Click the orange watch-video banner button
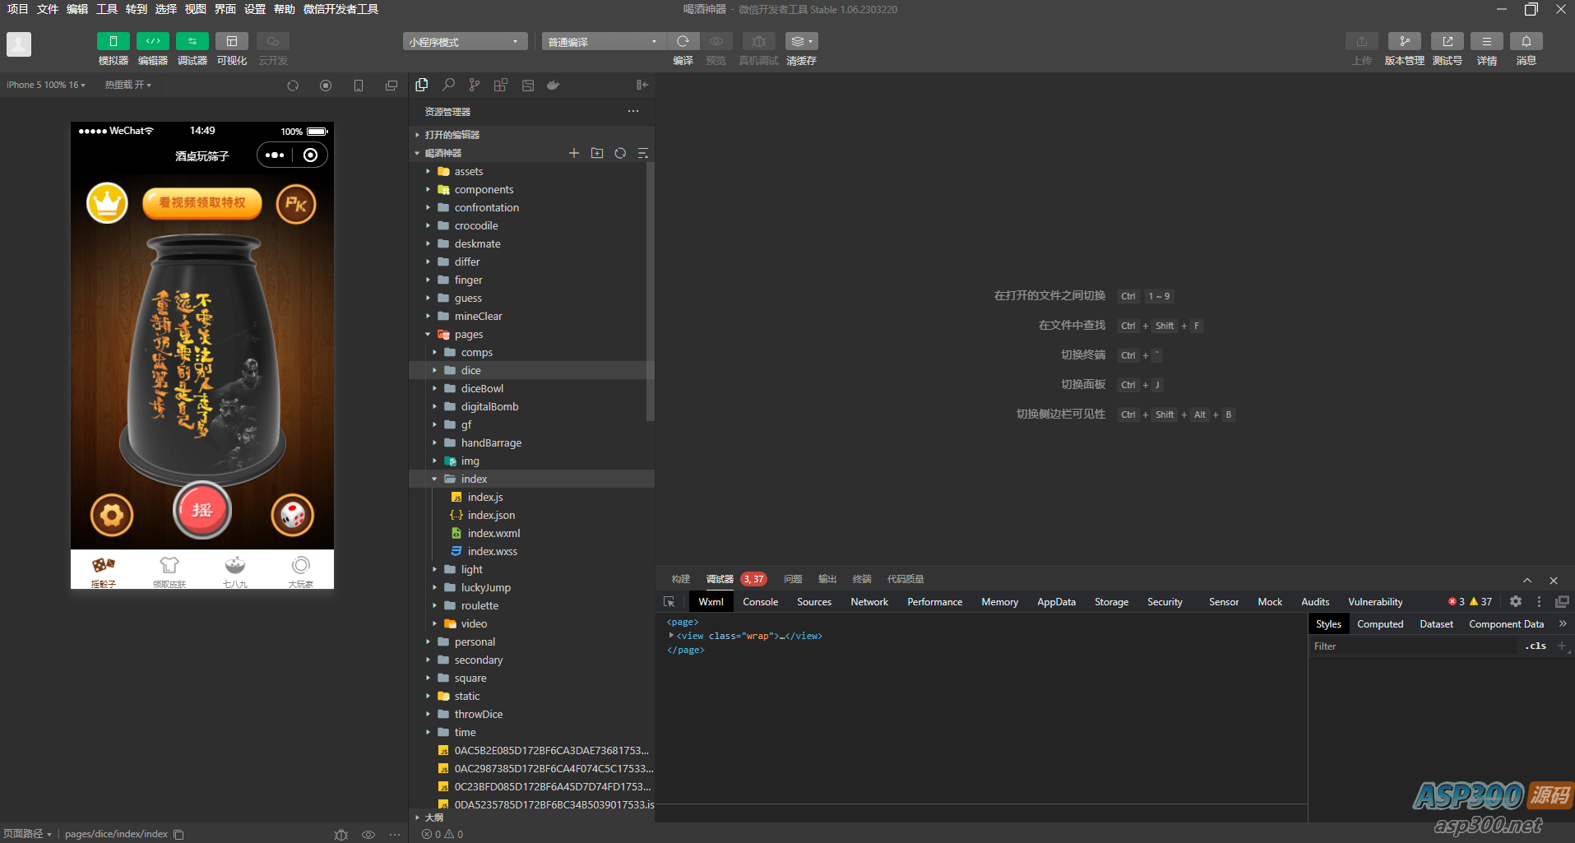Image resolution: width=1575 pixels, height=843 pixels. point(202,203)
